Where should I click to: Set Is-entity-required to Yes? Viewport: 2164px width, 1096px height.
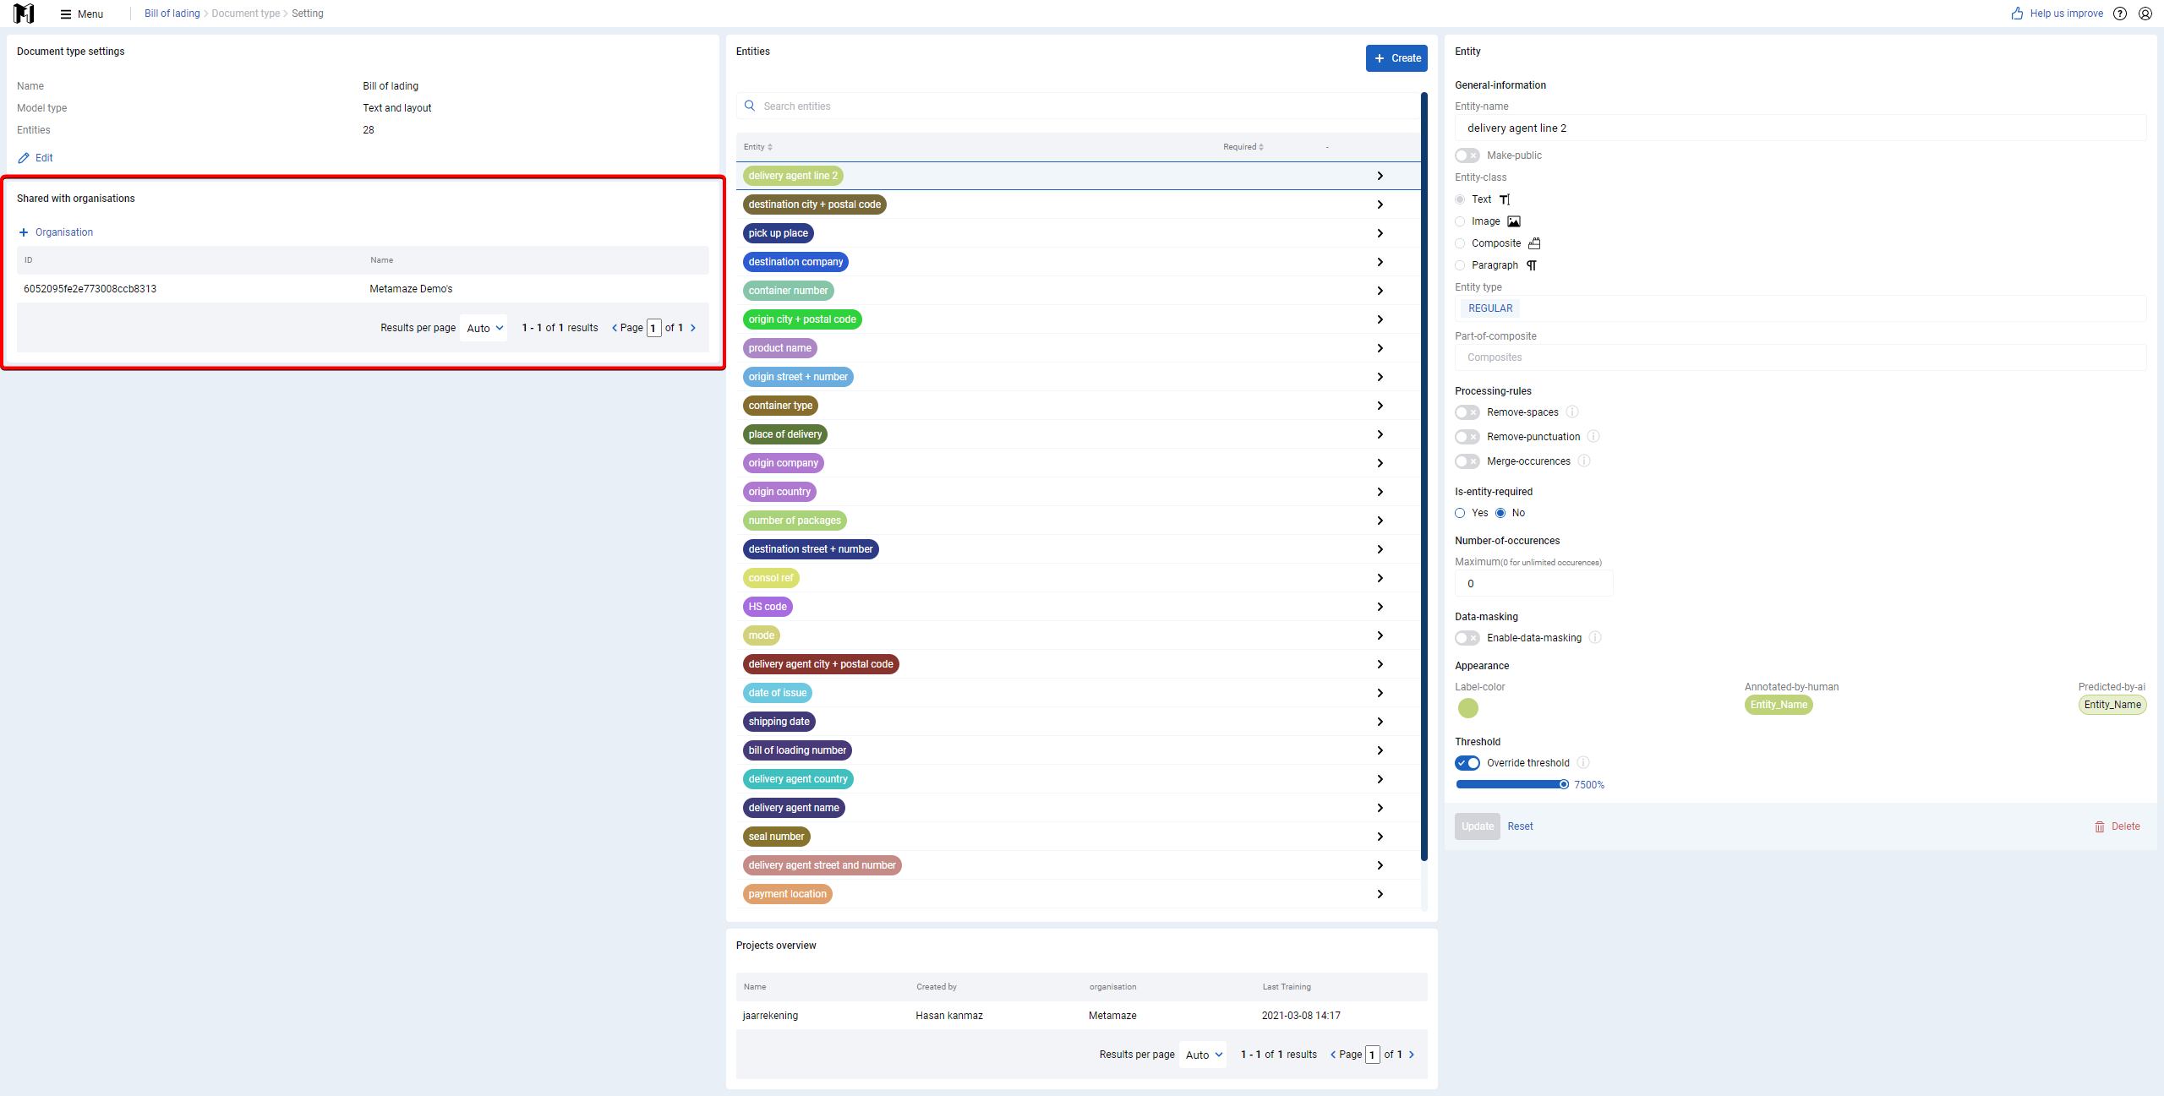coord(1460,513)
